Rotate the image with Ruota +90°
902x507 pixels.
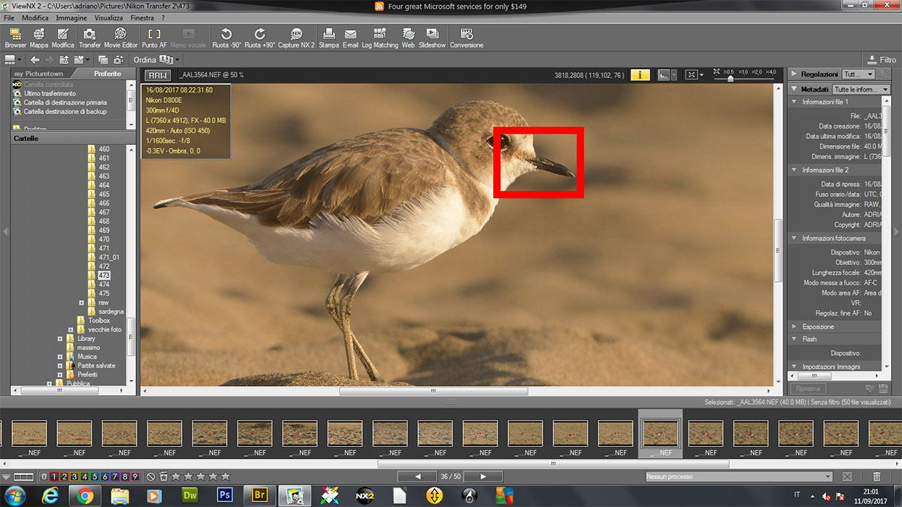(x=259, y=37)
